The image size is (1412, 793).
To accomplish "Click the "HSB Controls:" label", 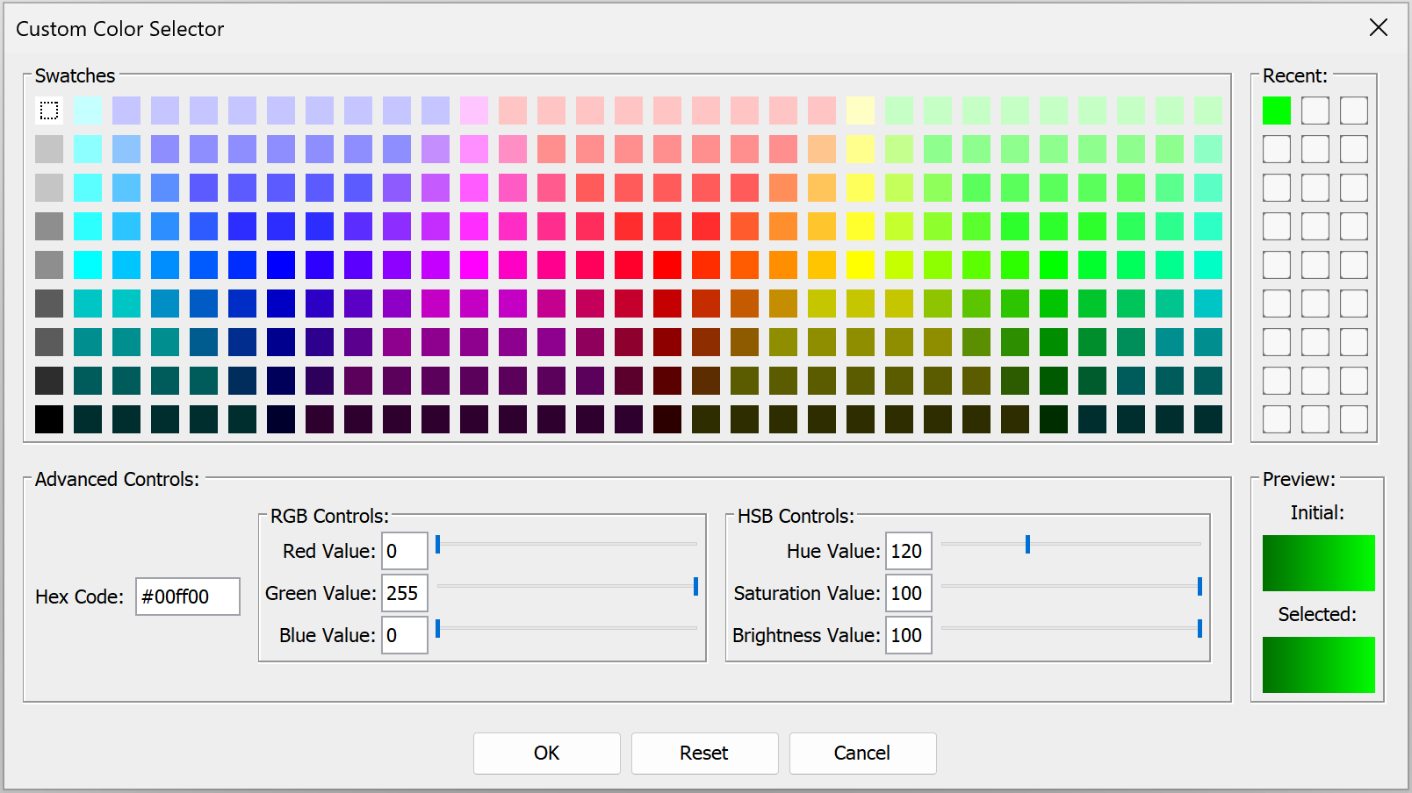I will pos(796,516).
